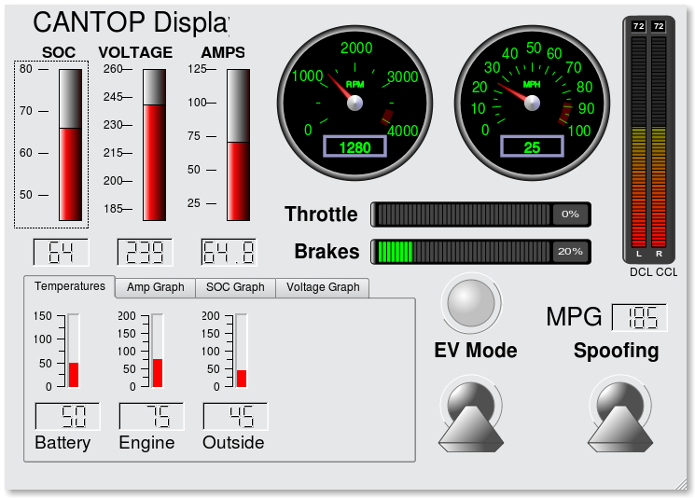
Task: Flip the Spoofing toggle switch
Action: (620, 415)
